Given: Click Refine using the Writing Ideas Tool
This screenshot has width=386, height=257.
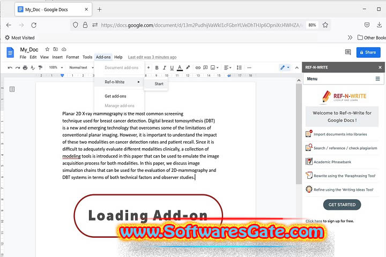Looking at the screenshot, I should 340,190.
